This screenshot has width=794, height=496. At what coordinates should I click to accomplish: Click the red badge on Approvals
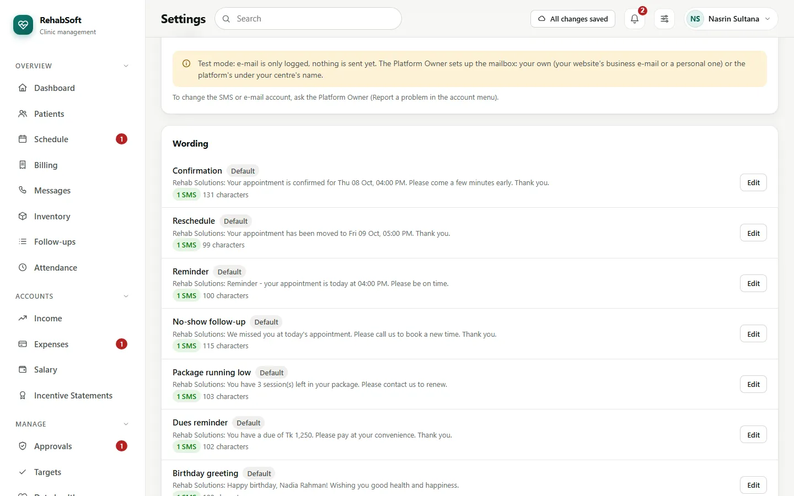[121, 446]
